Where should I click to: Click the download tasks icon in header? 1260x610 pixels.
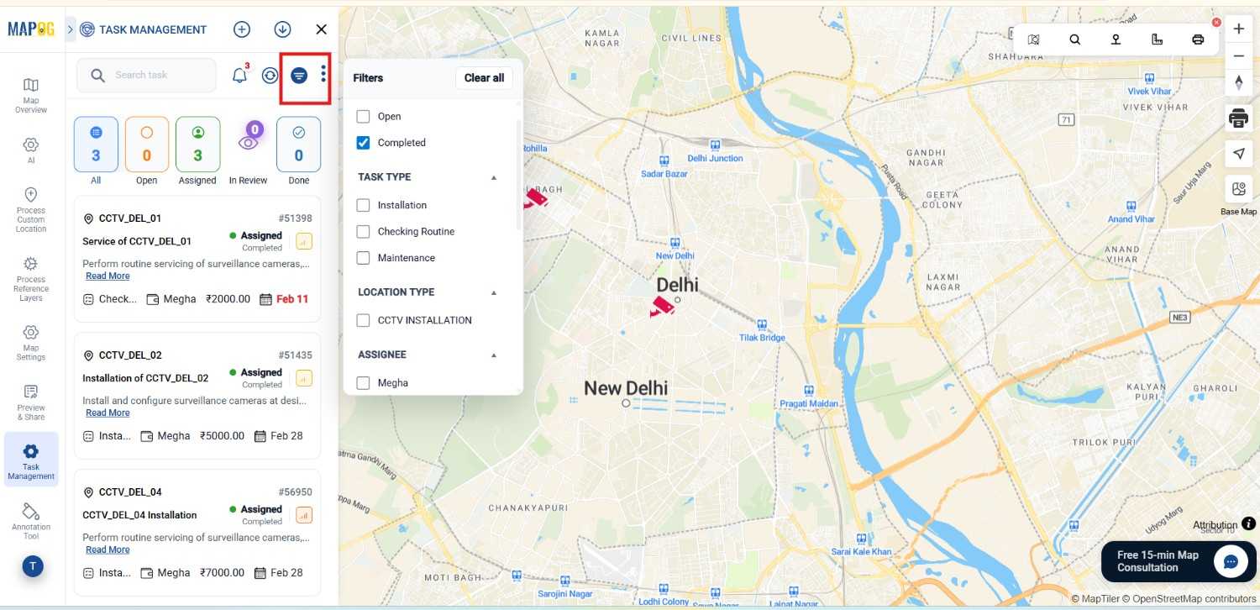pos(282,29)
